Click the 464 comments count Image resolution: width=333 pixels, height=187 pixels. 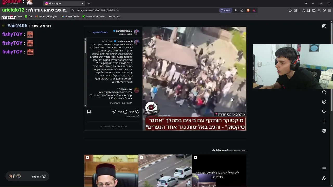click(120, 112)
